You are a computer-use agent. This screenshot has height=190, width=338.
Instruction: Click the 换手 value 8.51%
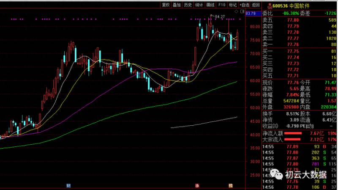pyautogui.click(x=292, y=114)
